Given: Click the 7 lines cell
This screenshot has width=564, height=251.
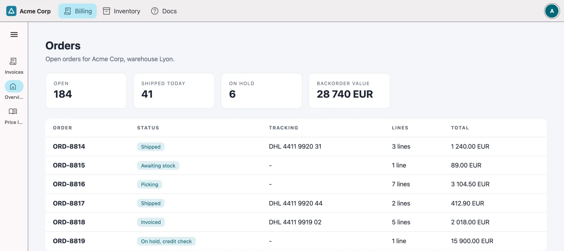Looking at the screenshot, I should click(401, 184).
